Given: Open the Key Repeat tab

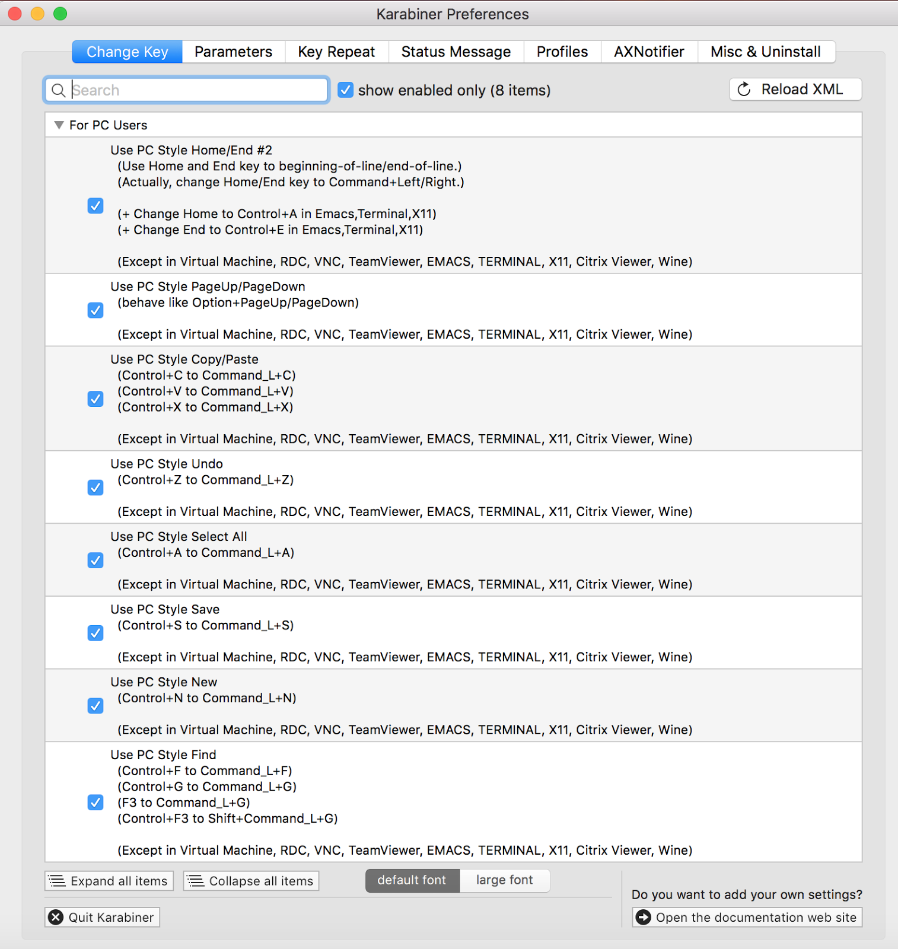Looking at the screenshot, I should click(x=336, y=52).
